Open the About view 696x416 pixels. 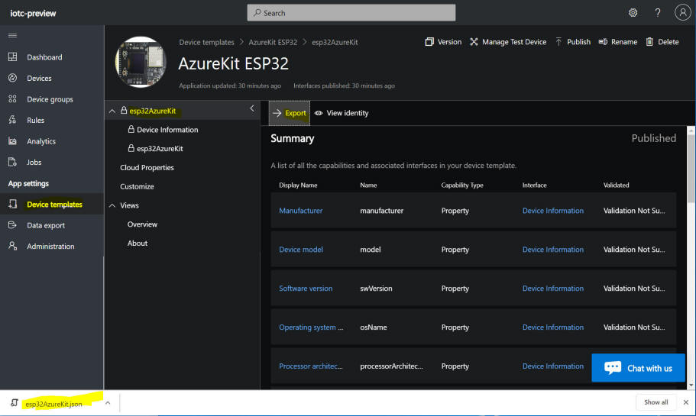click(x=138, y=243)
